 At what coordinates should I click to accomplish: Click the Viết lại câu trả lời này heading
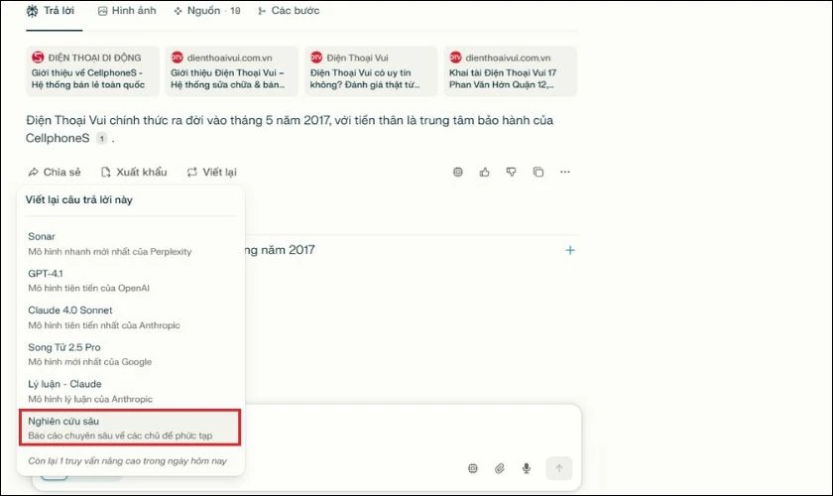pyautogui.click(x=79, y=200)
